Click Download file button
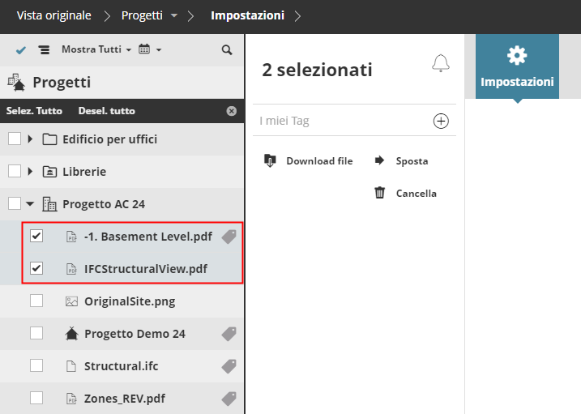581x414 pixels. pos(310,161)
